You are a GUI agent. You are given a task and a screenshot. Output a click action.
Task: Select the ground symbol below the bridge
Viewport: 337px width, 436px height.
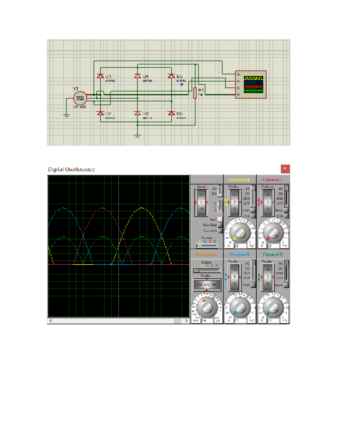pos(137,135)
